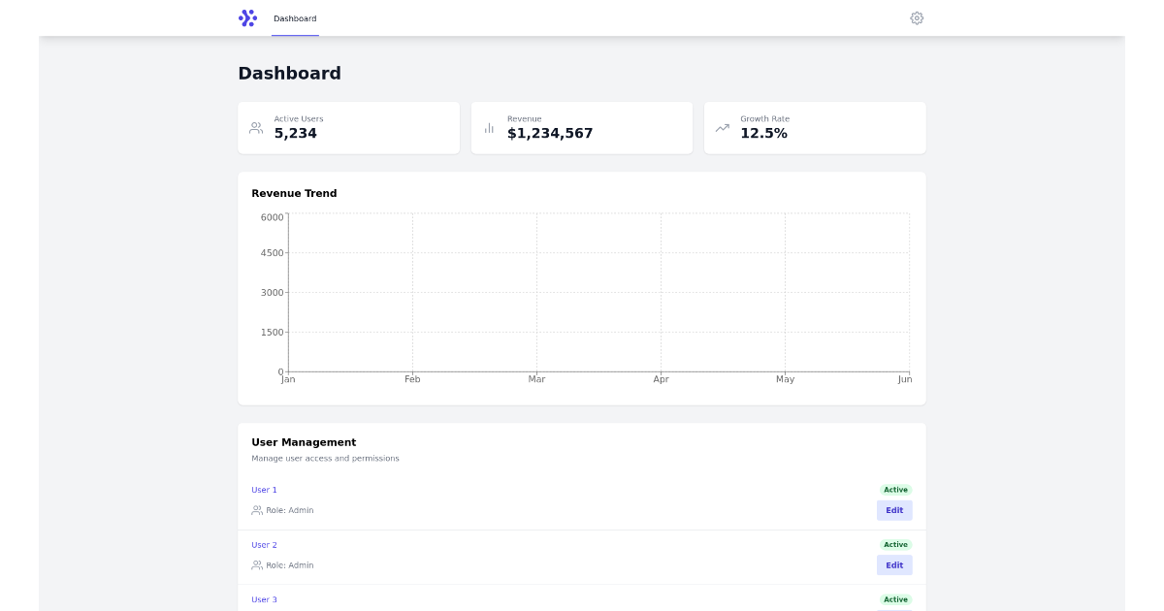This screenshot has height=611, width=1164.
Task: Toggle User 3's Active status badge
Action: click(x=894, y=599)
